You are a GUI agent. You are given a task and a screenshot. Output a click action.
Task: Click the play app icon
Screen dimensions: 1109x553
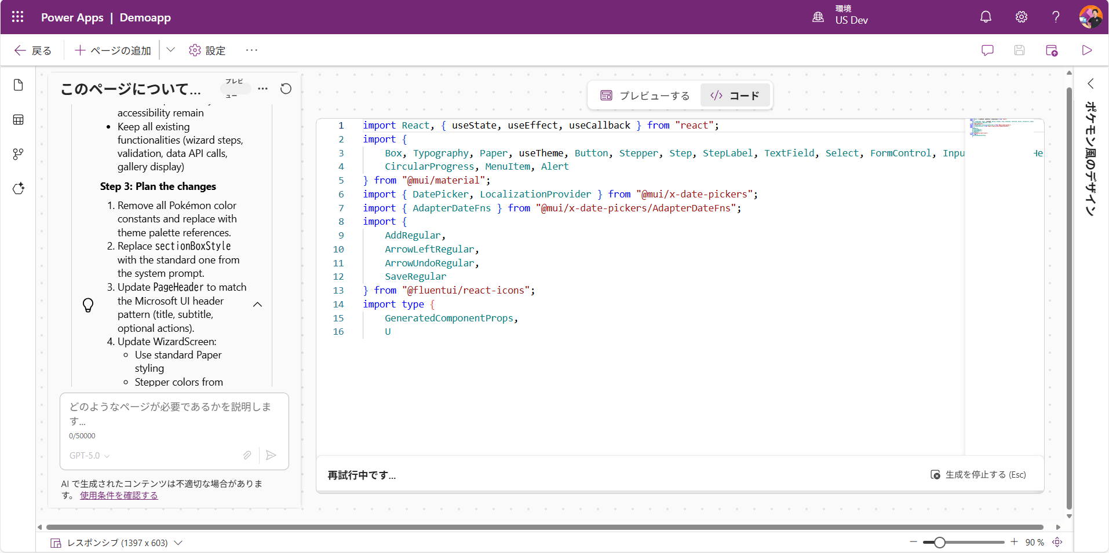click(1086, 50)
